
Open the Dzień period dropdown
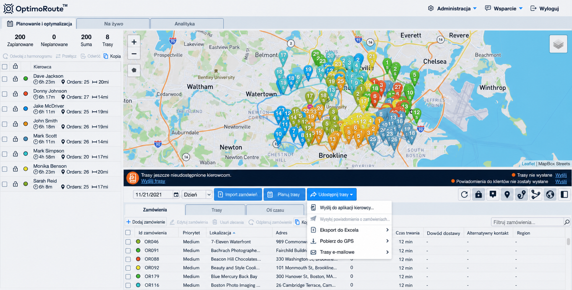(197, 195)
